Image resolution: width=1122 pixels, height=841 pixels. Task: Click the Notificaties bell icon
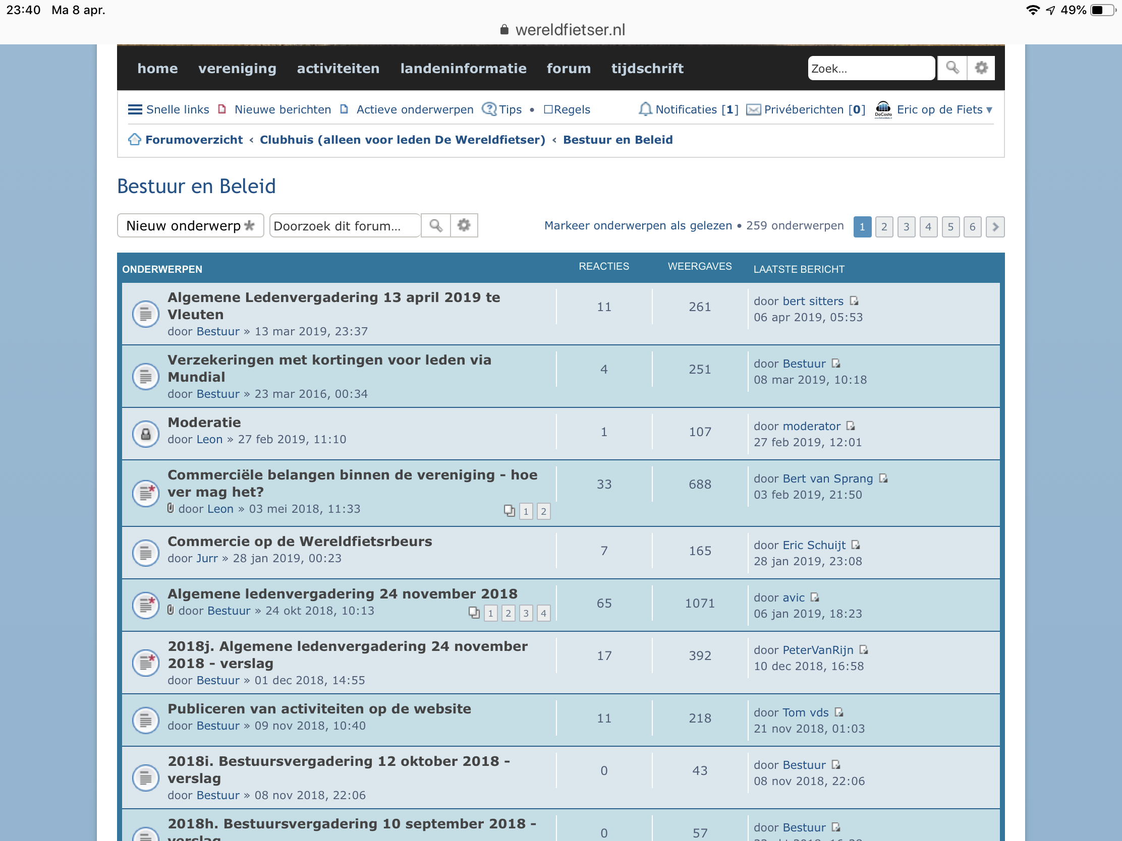coord(645,109)
